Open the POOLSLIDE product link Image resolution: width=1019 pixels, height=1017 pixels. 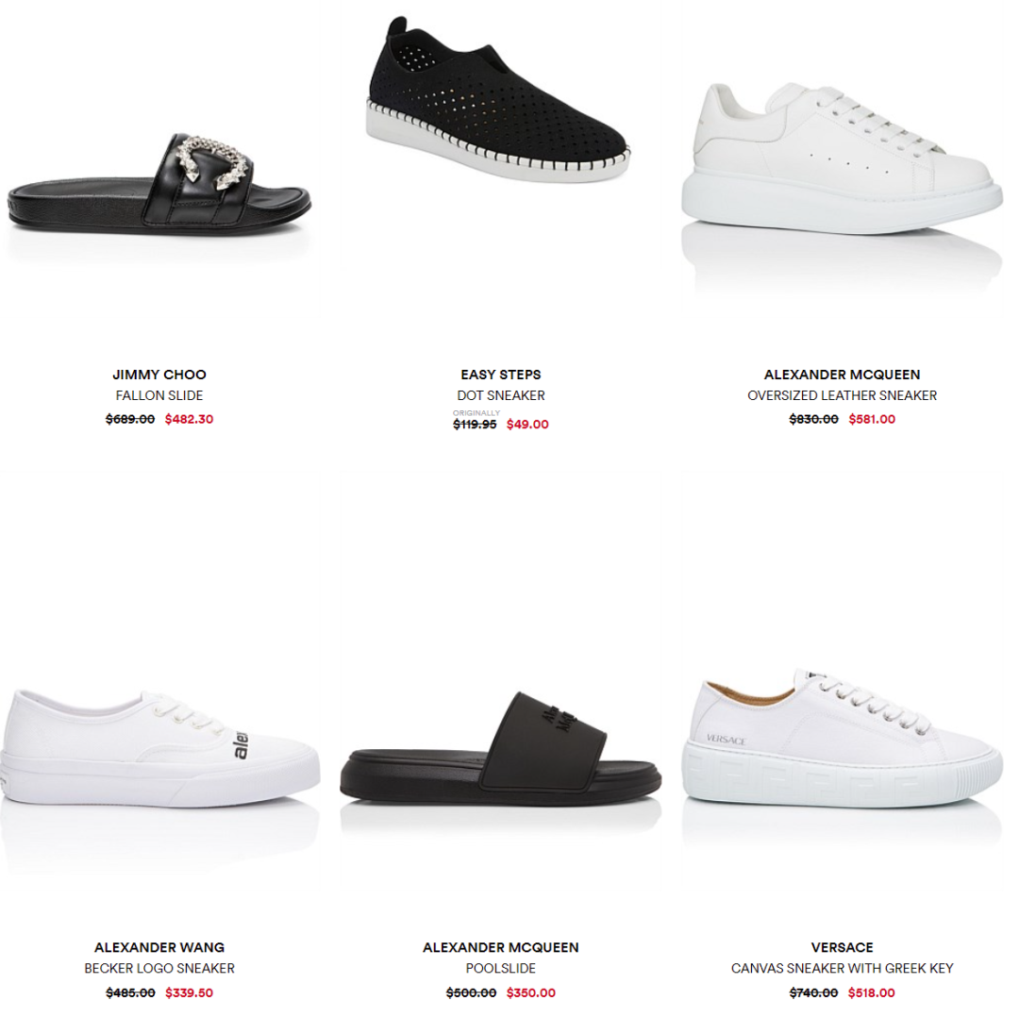(x=500, y=968)
